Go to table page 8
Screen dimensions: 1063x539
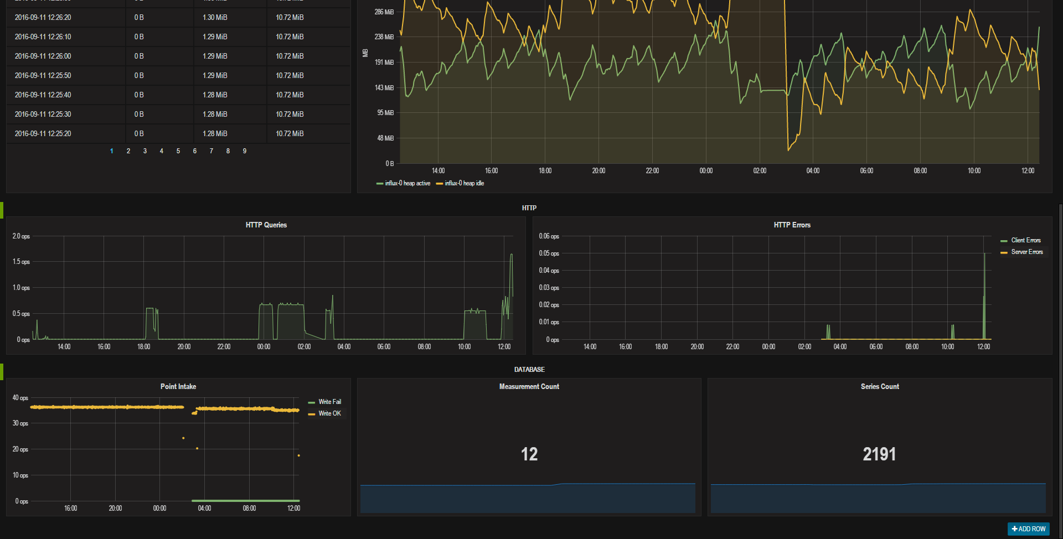tap(228, 151)
